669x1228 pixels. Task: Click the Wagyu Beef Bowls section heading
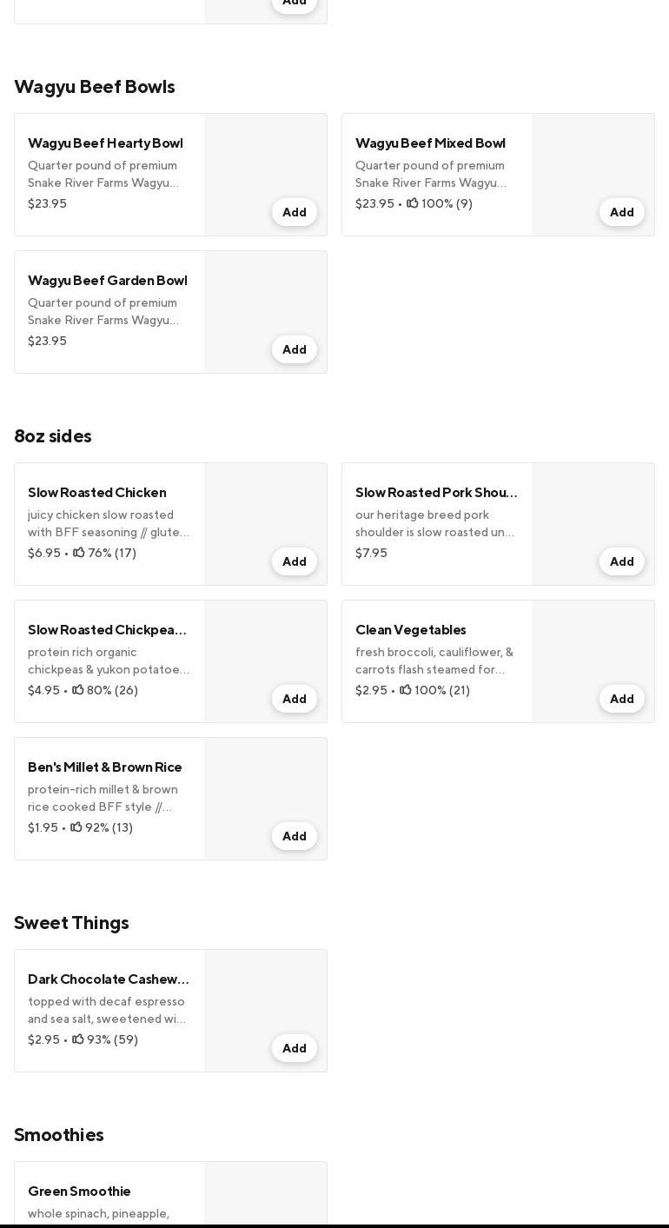tap(95, 87)
